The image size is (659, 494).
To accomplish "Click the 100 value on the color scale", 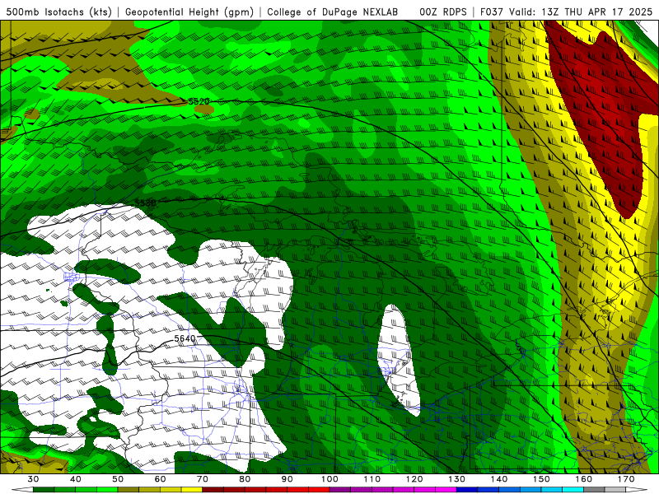I will tap(329, 479).
